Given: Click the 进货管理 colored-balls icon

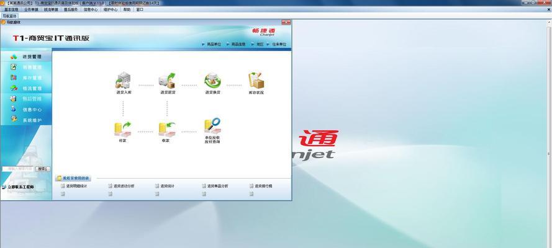Looking at the screenshot, I should coord(14,56).
